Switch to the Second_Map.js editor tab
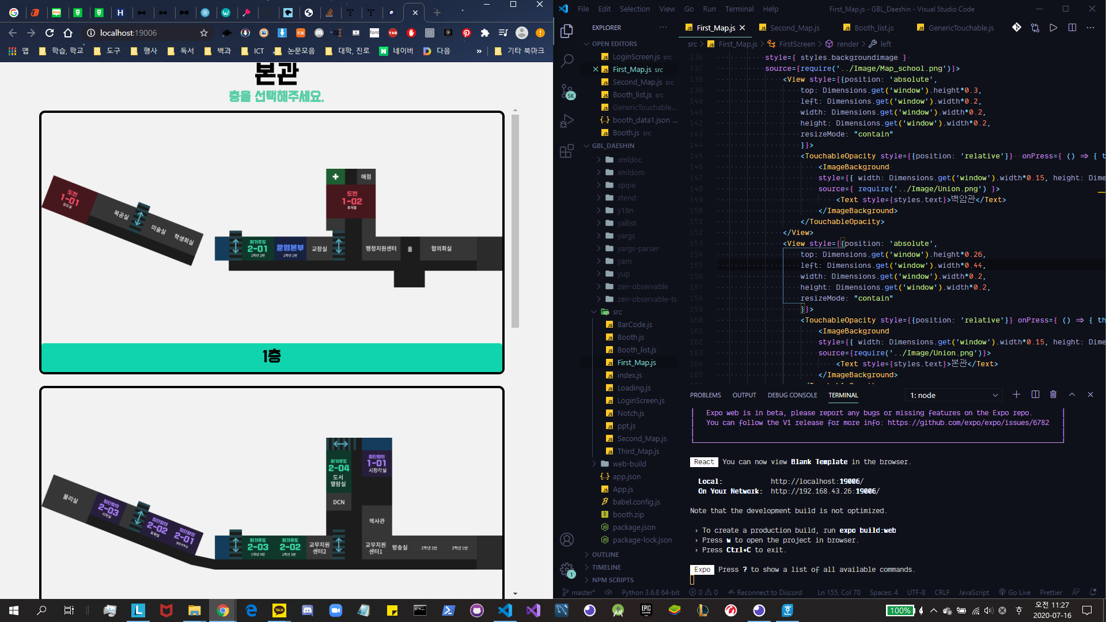1106x622 pixels. (x=794, y=28)
